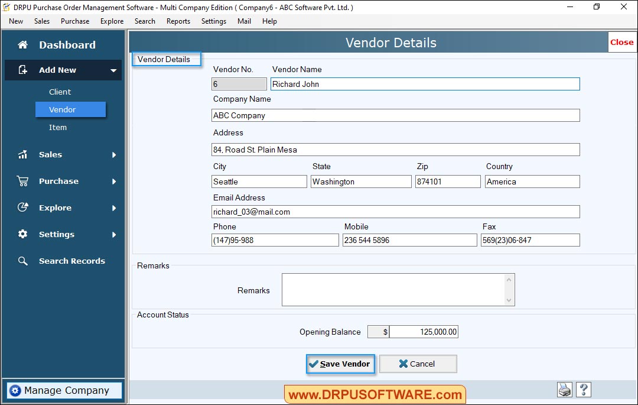Click the Explore pie chart icon
The height and width of the screenshot is (405, 638).
[22, 208]
